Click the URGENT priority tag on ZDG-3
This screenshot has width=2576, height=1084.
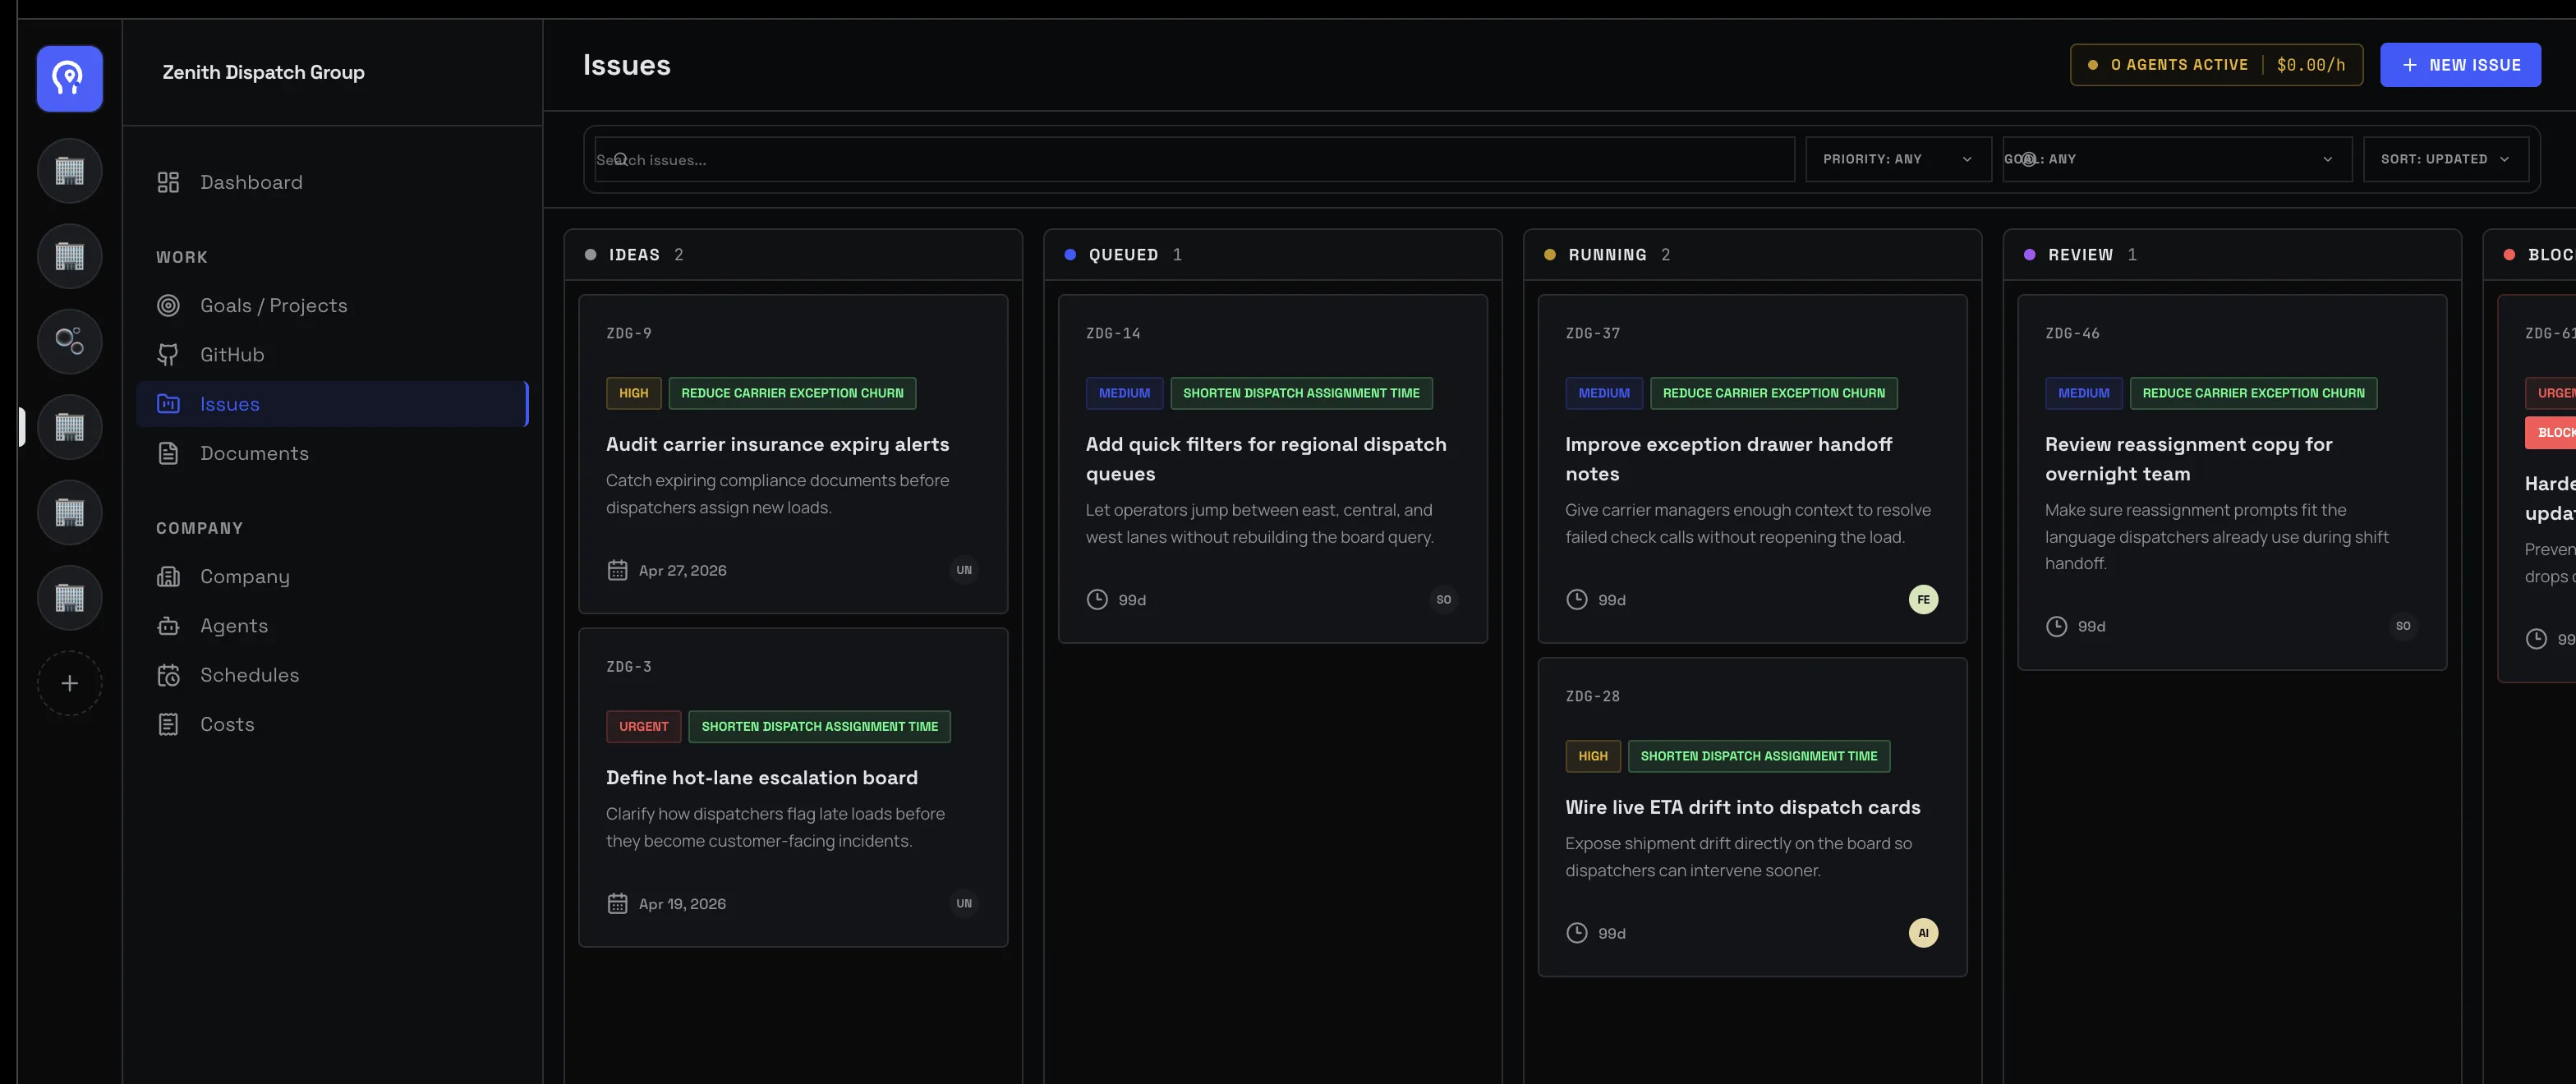click(x=643, y=727)
